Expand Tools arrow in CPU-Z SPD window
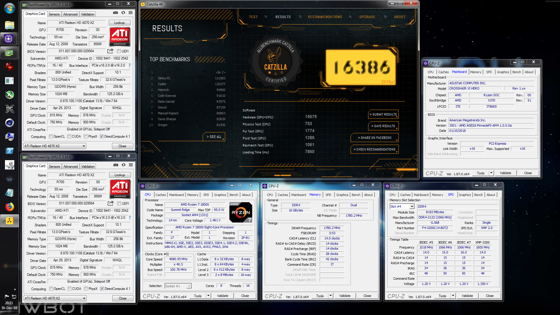560x315 pixels. 453,296
